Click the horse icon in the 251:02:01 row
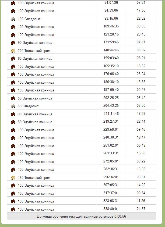165x227 pixels. click(13, 146)
